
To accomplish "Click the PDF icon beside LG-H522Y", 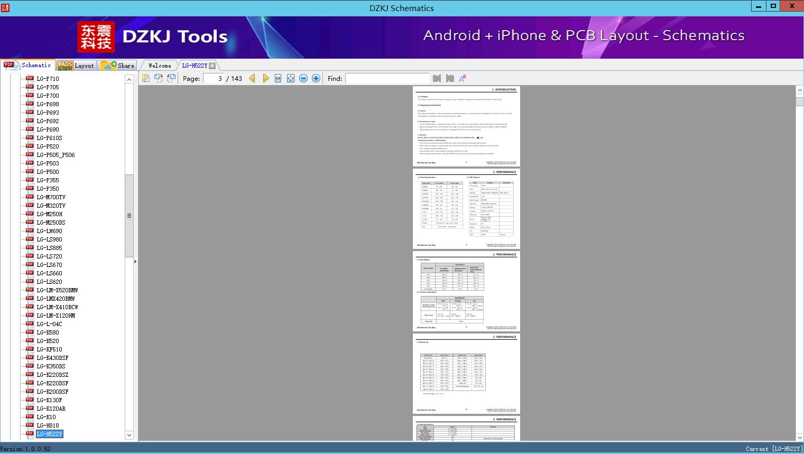I will 30,434.
